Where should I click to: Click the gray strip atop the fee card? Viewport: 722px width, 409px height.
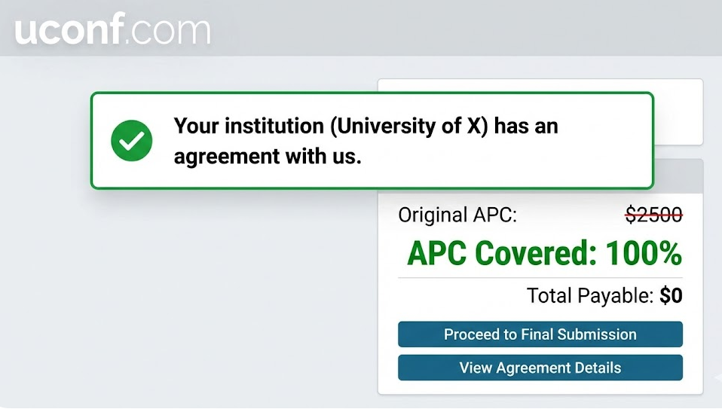coord(678,175)
